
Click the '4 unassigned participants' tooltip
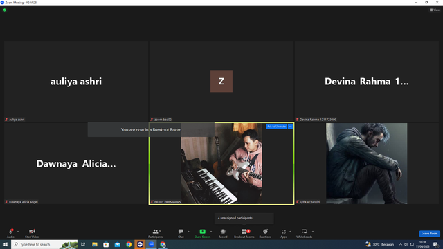pos(244,219)
